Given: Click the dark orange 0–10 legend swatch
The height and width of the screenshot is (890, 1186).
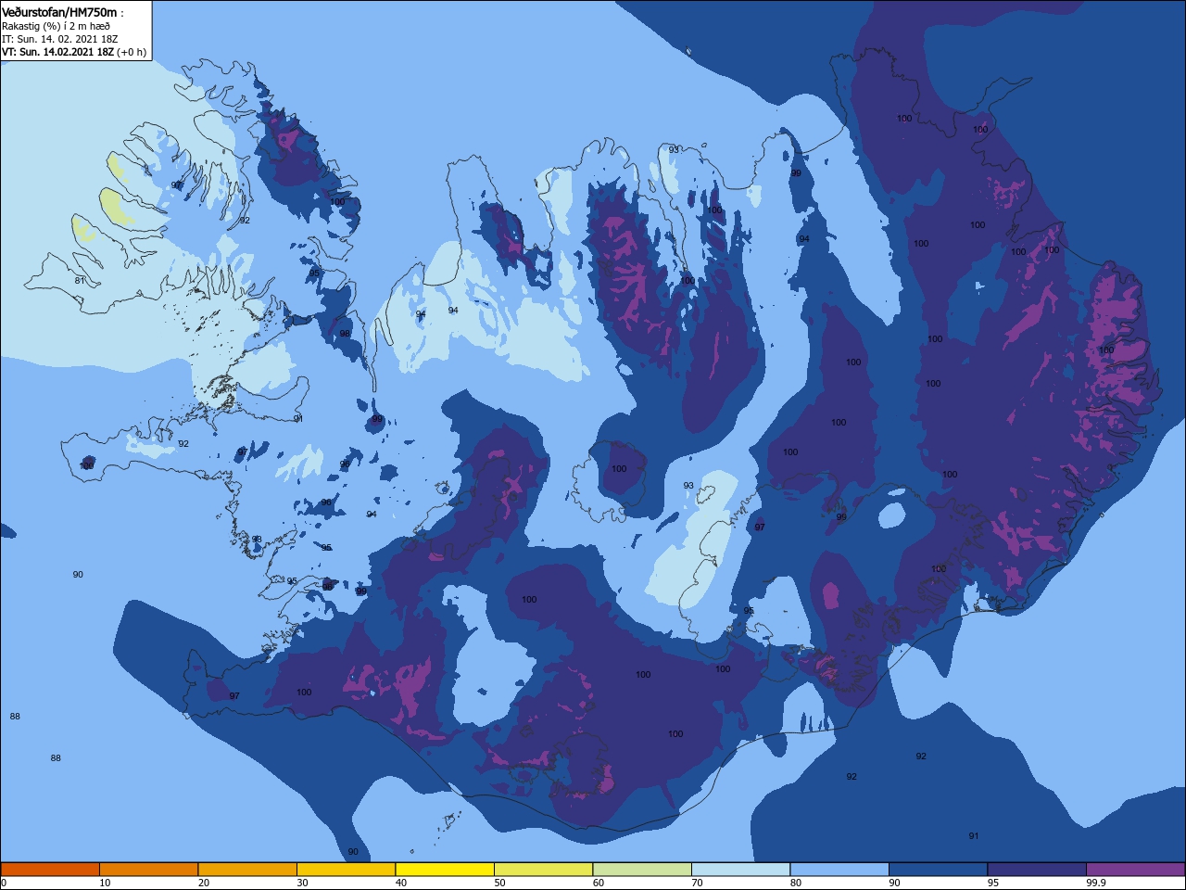Looking at the screenshot, I should tap(50, 870).
